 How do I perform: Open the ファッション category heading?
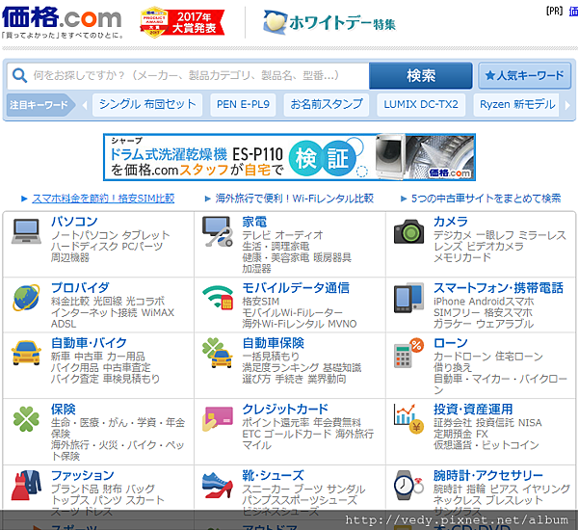[x=82, y=475]
